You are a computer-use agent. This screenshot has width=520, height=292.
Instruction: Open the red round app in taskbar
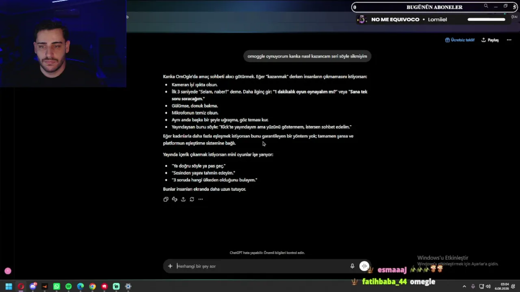(x=104, y=286)
